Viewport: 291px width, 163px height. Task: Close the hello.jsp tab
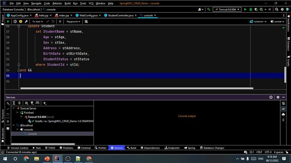click(50, 15)
